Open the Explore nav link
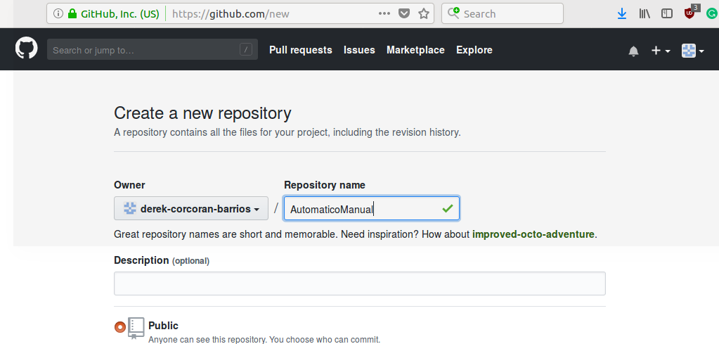 click(x=474, y=50)
